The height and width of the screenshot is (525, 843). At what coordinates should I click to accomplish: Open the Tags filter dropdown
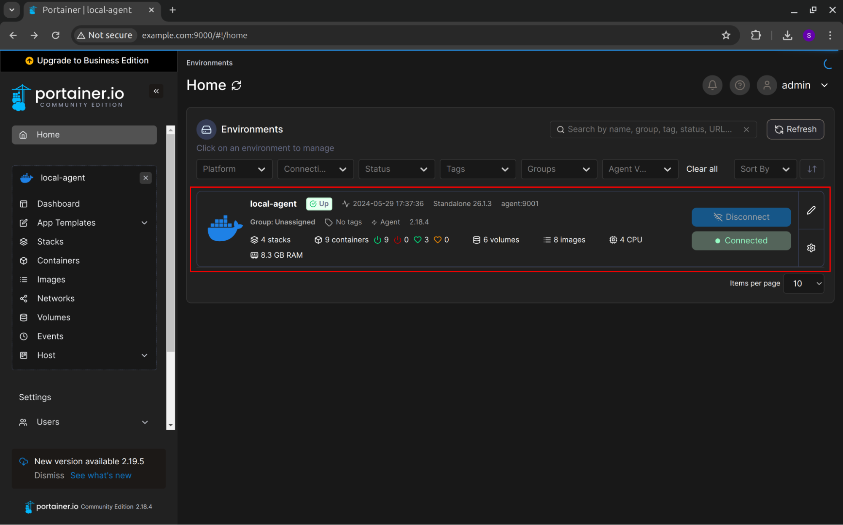pos(477,169)
